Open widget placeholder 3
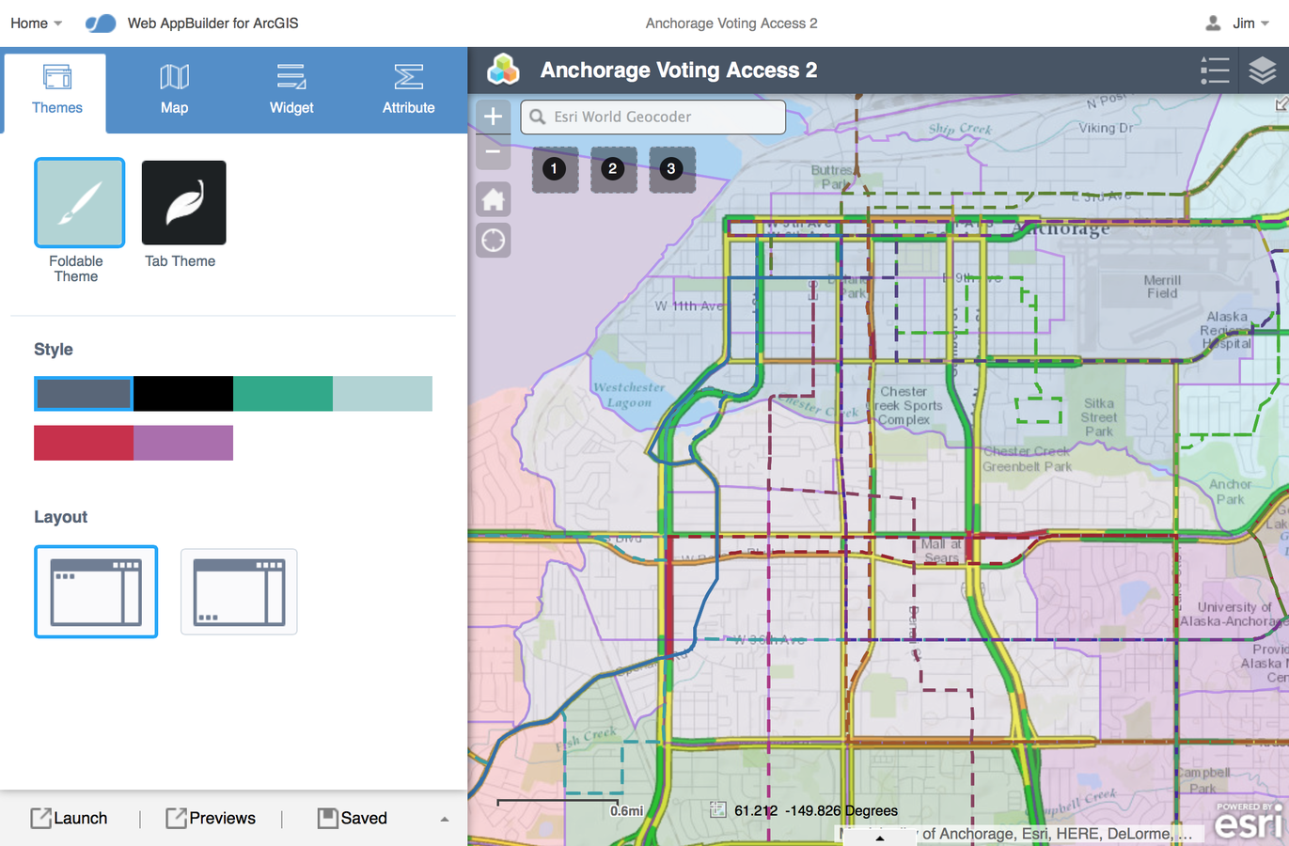The height and width of the screenshot is (846, 1289). pos(671,169)
